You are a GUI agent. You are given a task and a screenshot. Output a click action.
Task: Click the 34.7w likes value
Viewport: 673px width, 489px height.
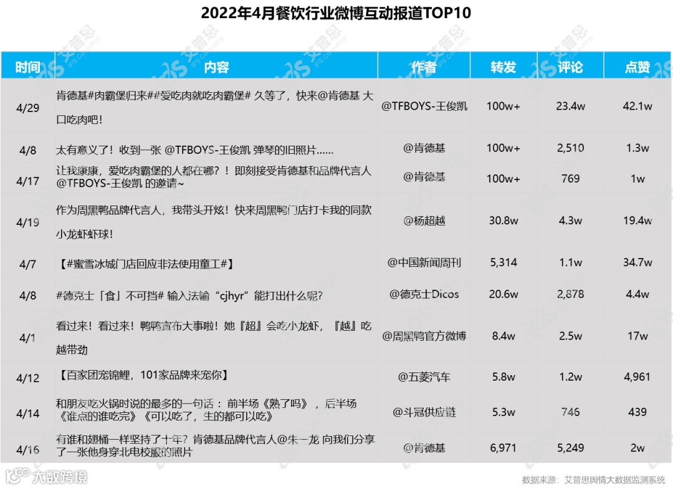637,262
